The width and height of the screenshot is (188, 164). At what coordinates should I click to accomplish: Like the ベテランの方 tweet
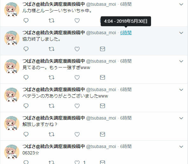click(x=77, y=106)
